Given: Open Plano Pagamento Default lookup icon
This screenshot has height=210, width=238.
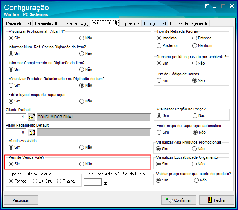Looking at the screenshot, I should point(31,132).
